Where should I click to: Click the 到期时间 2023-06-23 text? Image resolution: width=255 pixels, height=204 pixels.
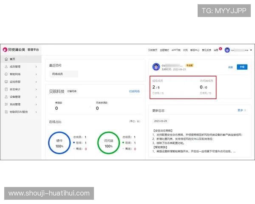[x=174, y=69]
